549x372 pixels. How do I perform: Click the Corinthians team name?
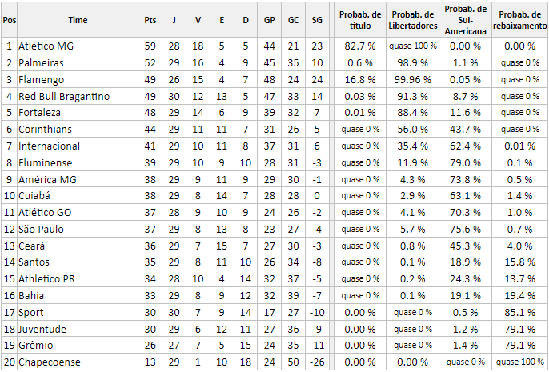[45, 130]
